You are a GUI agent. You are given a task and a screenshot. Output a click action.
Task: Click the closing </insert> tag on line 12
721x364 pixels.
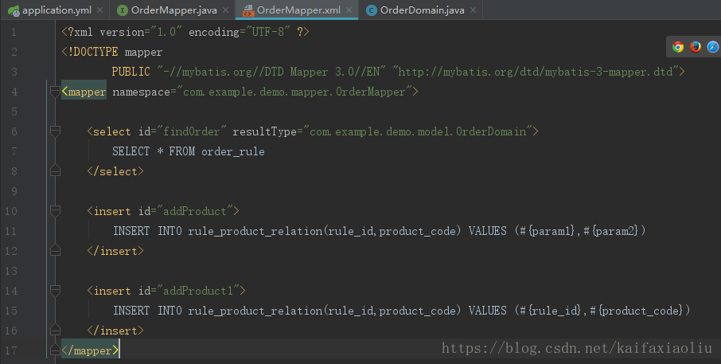click(x=115, y=251)
